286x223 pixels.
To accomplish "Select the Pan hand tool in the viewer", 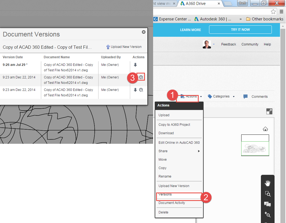I will click(x=267, y=183).
